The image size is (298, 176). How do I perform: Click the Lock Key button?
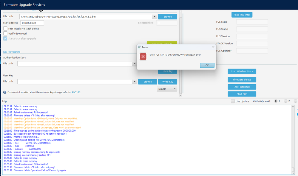(x=168, y=71)
